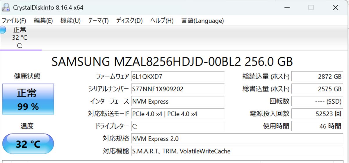Screen dimensions: 349x163
Task: Click the インターフェース label
Action: point(109,101)
